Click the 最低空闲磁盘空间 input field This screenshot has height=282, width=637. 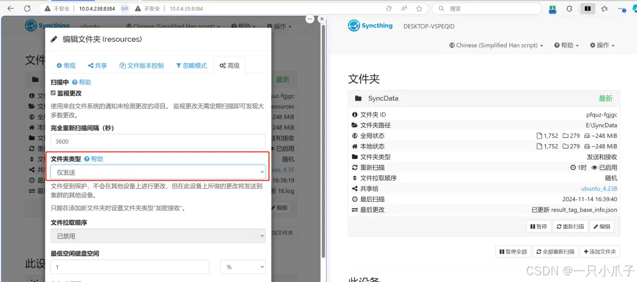tap(130, 267)
